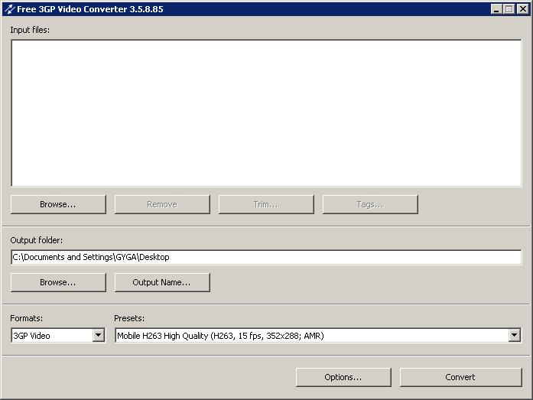Click the 'Formats:' label
Viewport: 533px width, 400px height.
(27, 318)
